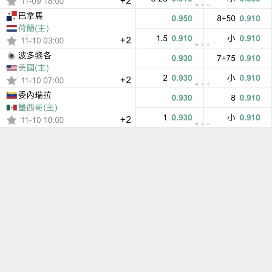The width and height of the screenshot is (272, 272).
Task: Select USA 2 handicap odds 0.930
Action: click(170, 78)
